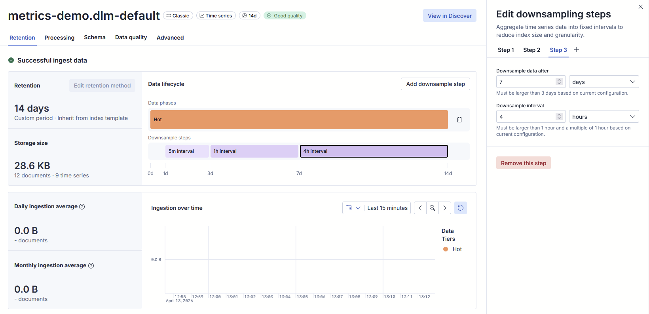Click Edit retention method button
The width and height of the screenshot is (649, 314).
(x=102, y=86)
